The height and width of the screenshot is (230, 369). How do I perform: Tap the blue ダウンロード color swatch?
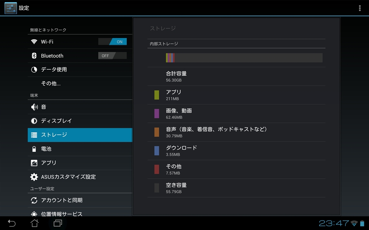(157, 151)
